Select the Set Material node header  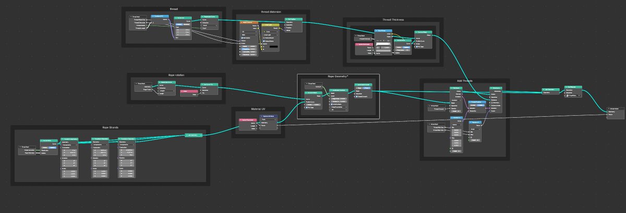click(x=572, y=87)
